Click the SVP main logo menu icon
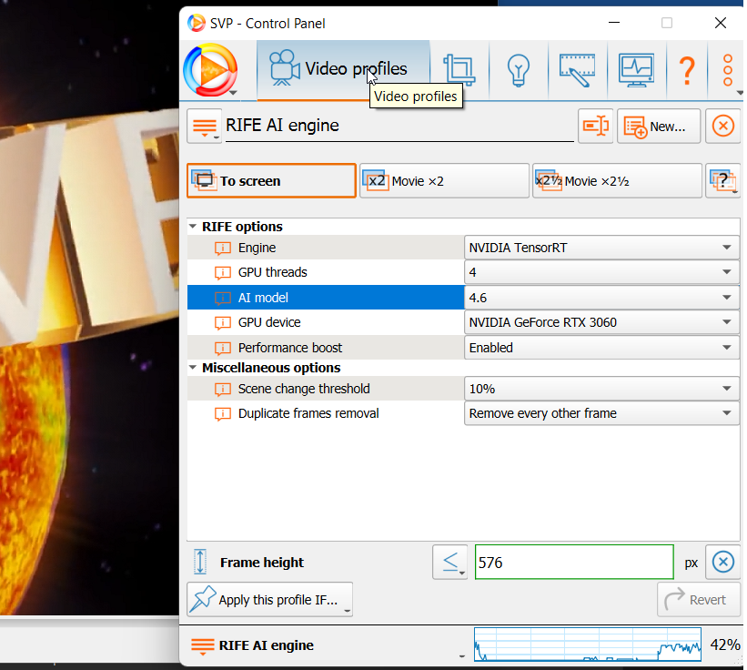This screenshot has height=670, width=747. [x=210, y=69]
